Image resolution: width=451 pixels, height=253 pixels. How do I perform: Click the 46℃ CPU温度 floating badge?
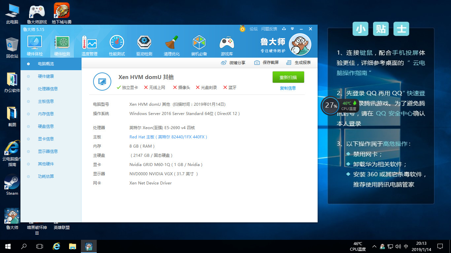[x=349, y=105]
